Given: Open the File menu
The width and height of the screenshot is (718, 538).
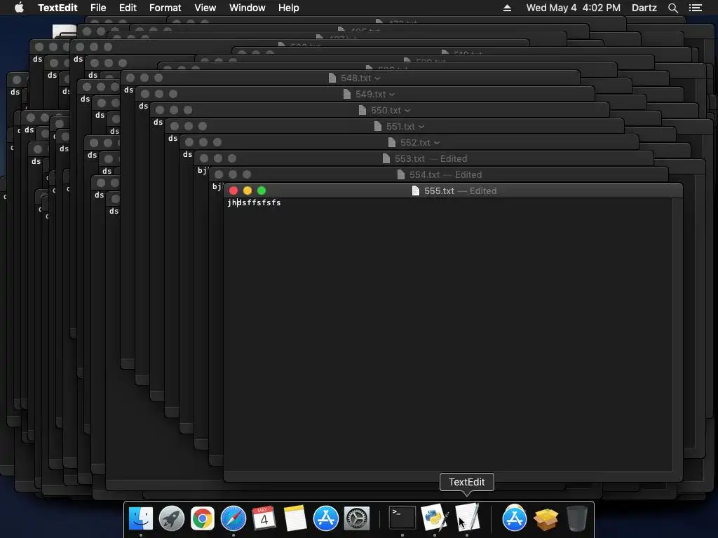Looking at the screenshot, I should [98, 8].
